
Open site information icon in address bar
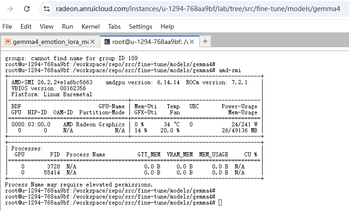click(x=47, y=9)
